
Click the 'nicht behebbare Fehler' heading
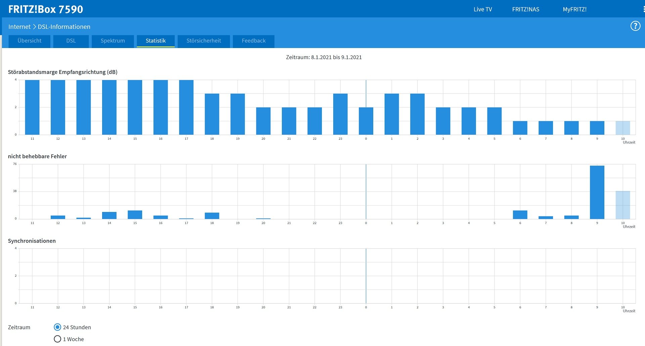point(37,156)
